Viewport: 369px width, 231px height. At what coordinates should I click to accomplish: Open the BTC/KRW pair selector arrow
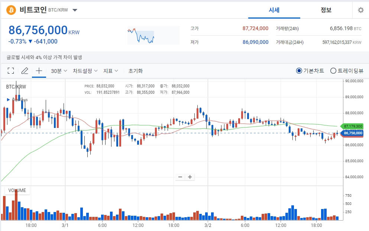pyautogui.click(x=74, y=10)
